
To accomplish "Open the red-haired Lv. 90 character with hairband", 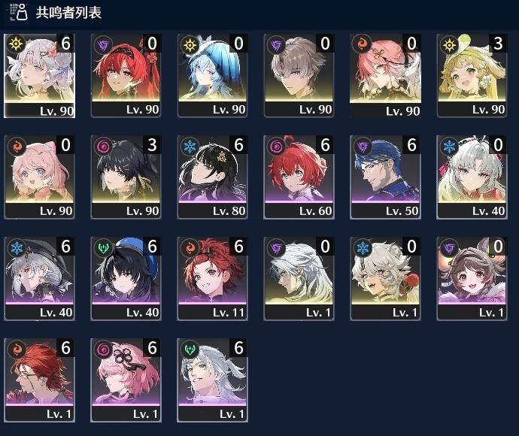I will (x=126, y=75).
